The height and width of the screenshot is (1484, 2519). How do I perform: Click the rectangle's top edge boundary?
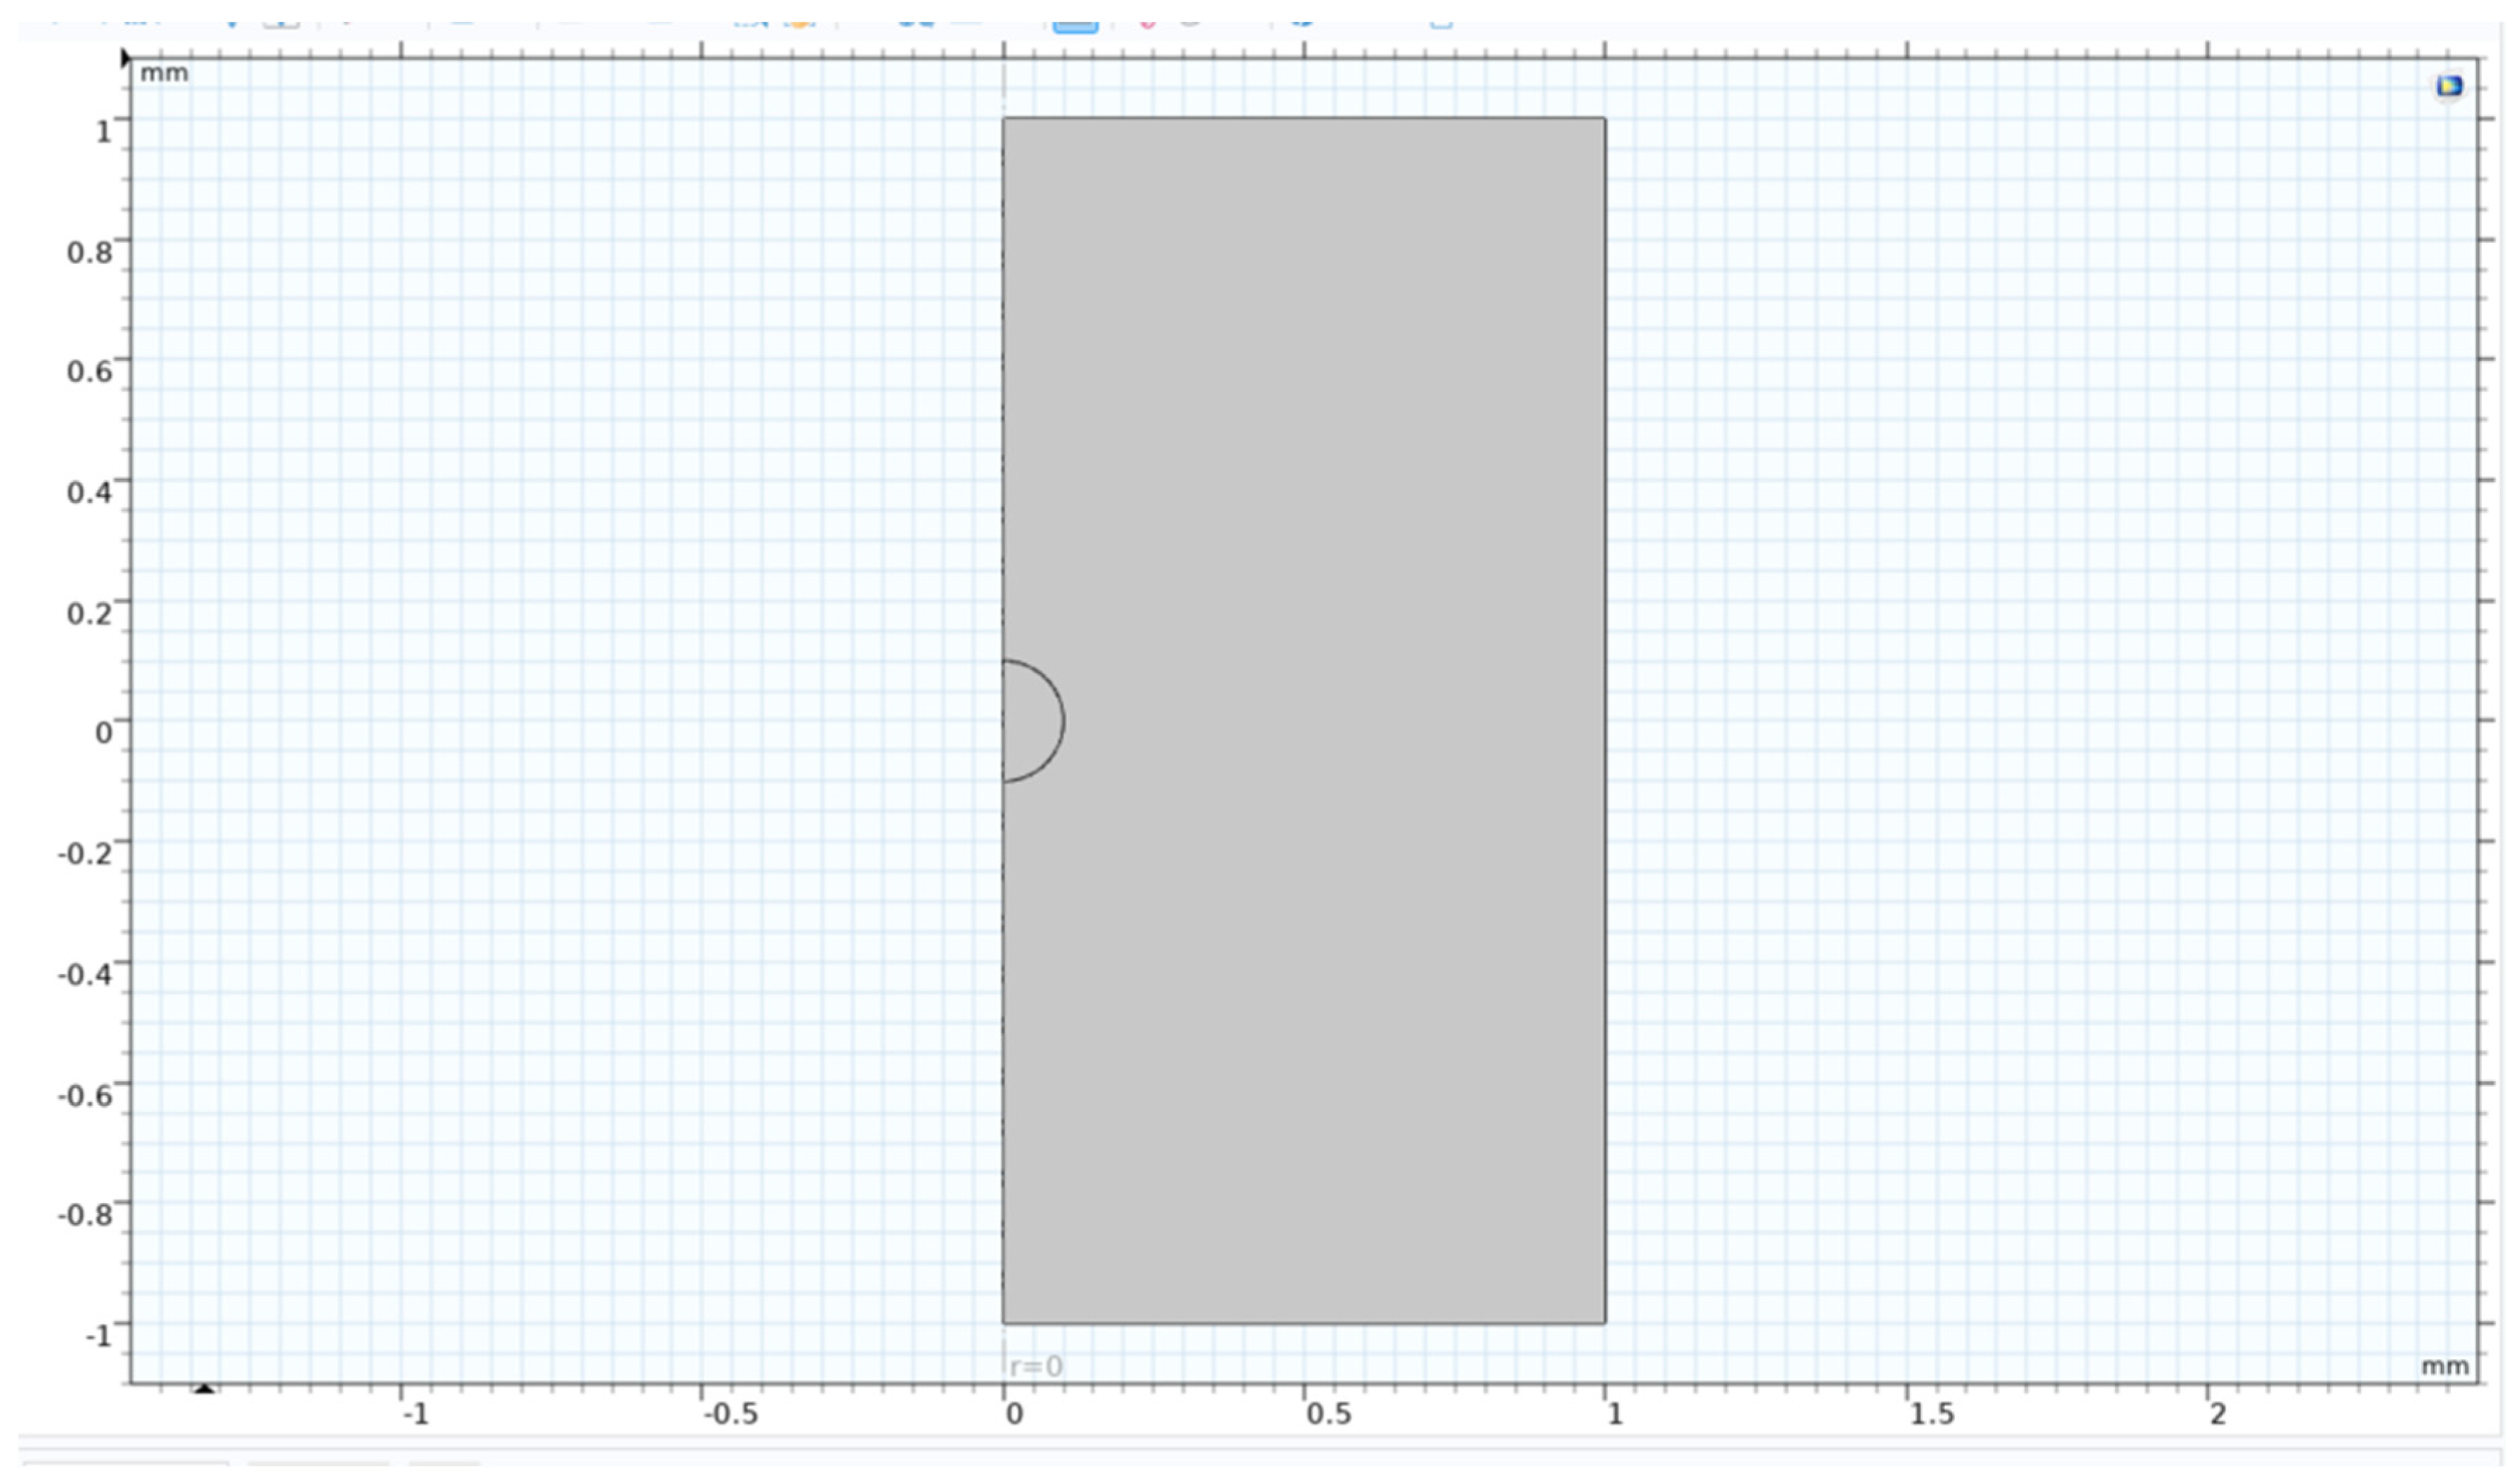click(1300, 118)
